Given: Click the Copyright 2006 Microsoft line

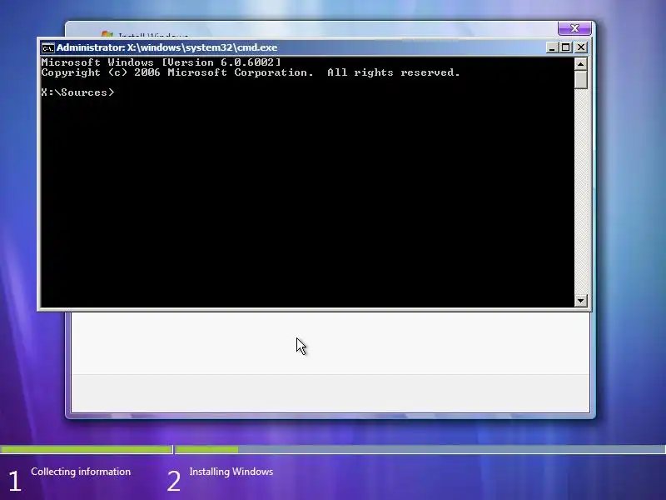Looking at the screenshot, I should tap(251, 72).
